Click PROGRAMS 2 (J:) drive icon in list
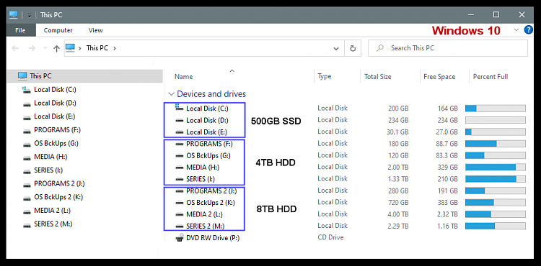 [179, 191]
